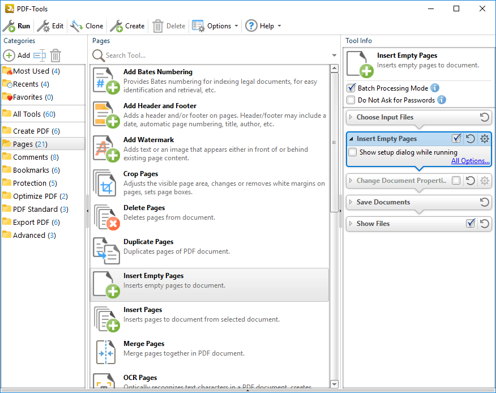
Task: Enable Do Not Ask for Passwords
Action: coord(351,100)
